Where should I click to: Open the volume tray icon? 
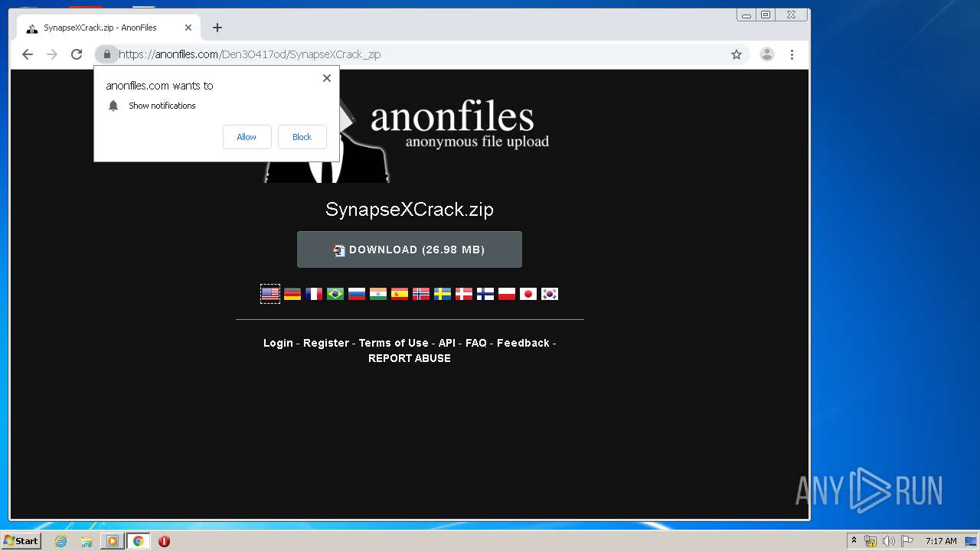point(889,541)
